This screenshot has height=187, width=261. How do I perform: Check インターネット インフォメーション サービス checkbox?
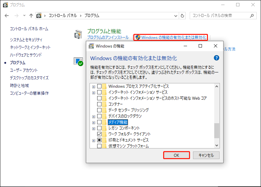[x=99, y=92]
